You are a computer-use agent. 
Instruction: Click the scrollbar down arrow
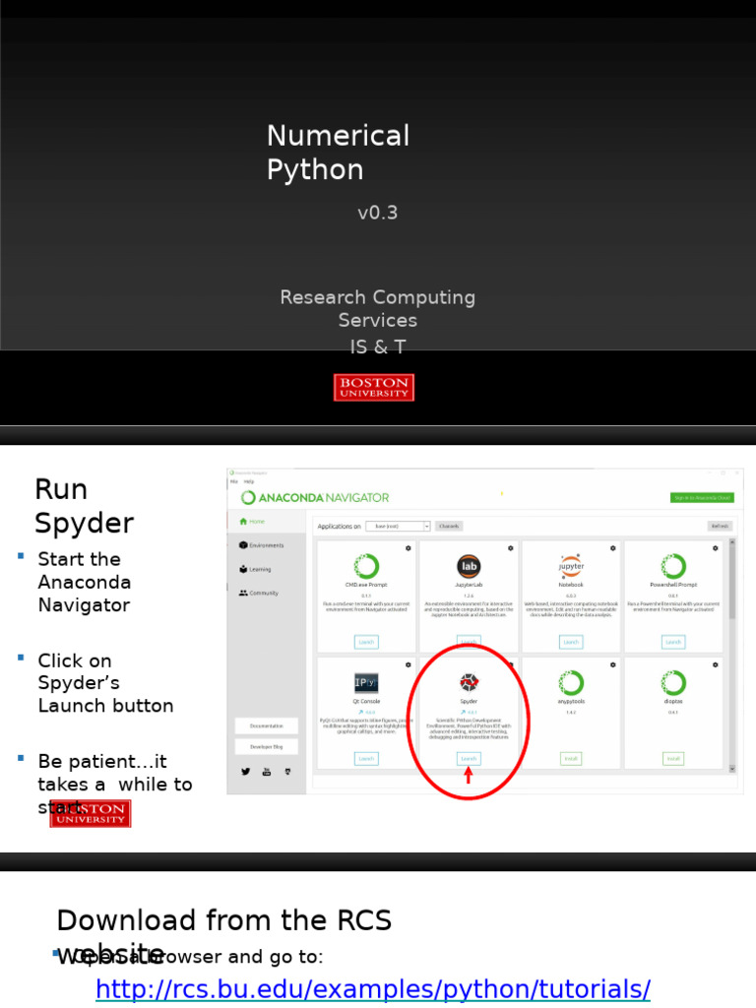pos(731,768)
